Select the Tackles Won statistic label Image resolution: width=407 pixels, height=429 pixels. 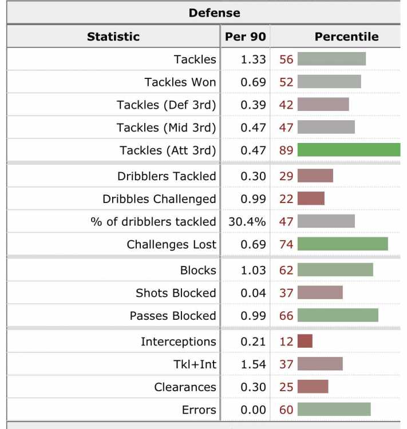[180, 82]
